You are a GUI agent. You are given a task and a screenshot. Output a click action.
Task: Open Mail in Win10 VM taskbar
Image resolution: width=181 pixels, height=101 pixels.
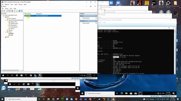pyautogui.click(x=136, y=93)
